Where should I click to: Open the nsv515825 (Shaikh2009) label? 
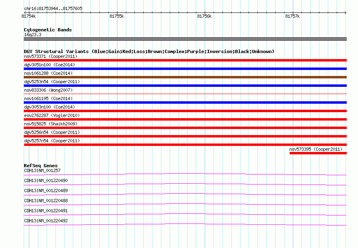(x=51, y=124)
